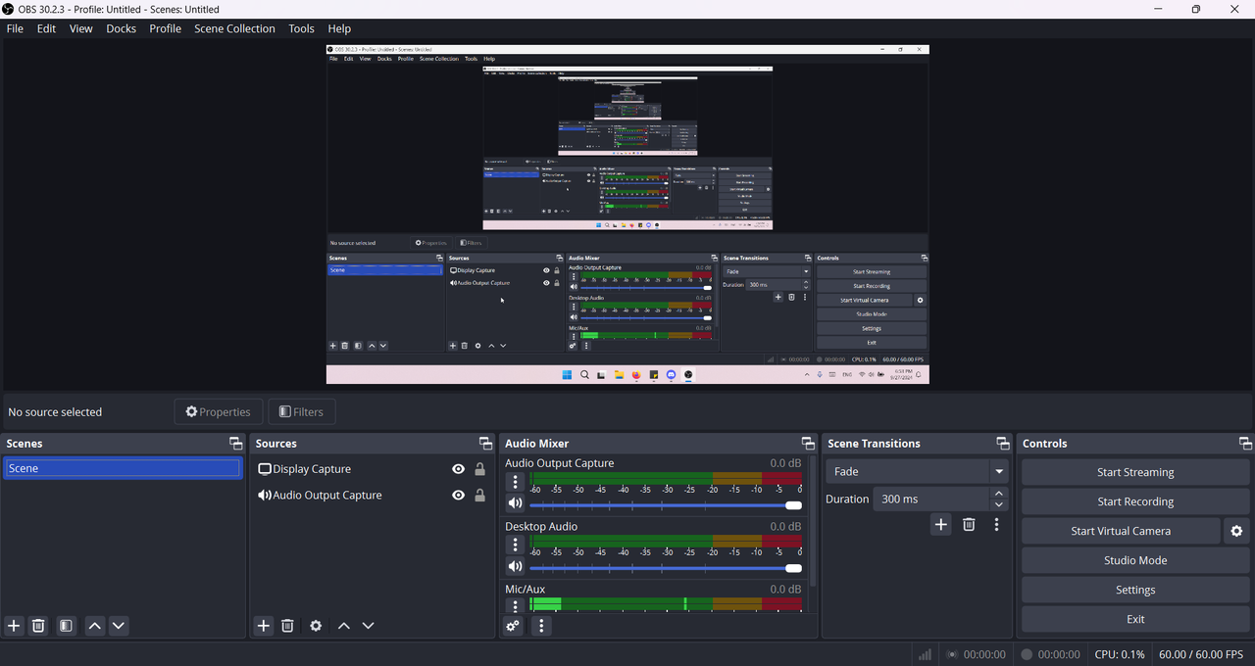The height and width of the screenshot is (666, 1255).
Task: Click Start Virtual Camera button
Action: 1121,531
